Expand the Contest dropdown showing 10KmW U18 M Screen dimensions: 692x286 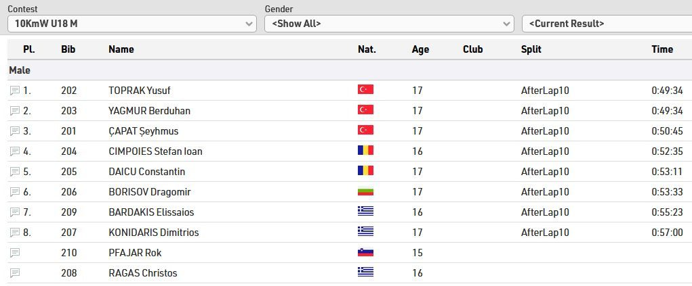point(132,24)
